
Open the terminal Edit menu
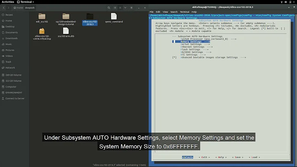tap(158, 12)
